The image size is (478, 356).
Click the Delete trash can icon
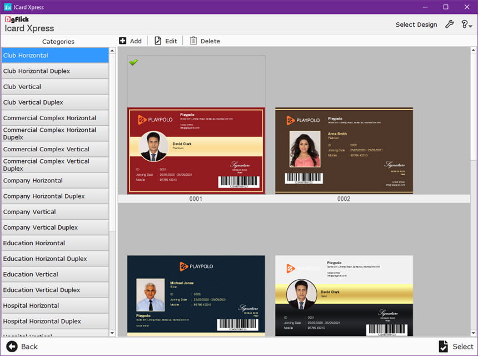193,41
